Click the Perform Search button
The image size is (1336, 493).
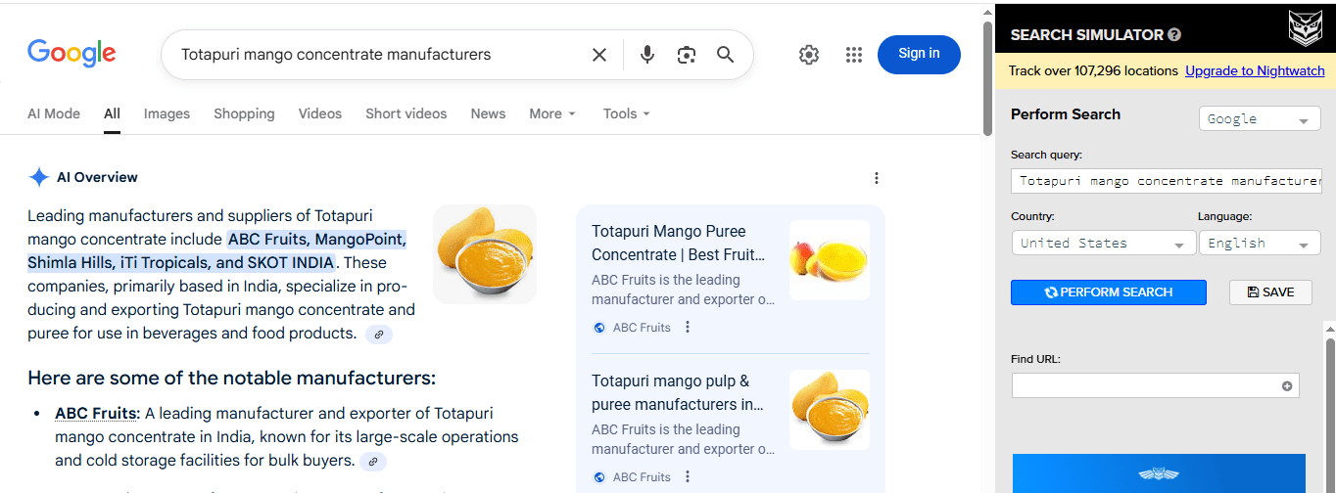coord(1108,291)
